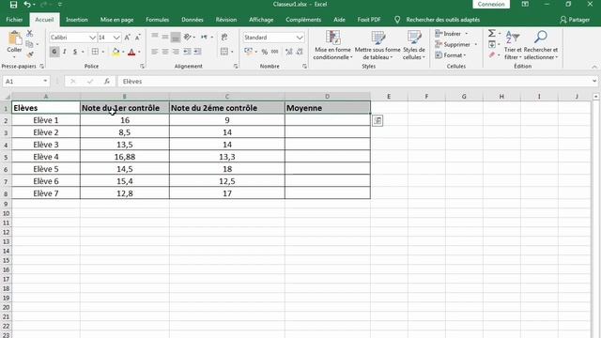Switch to the Insertion tab
Viewport: 601px width, 338px height.
(77, 20)
